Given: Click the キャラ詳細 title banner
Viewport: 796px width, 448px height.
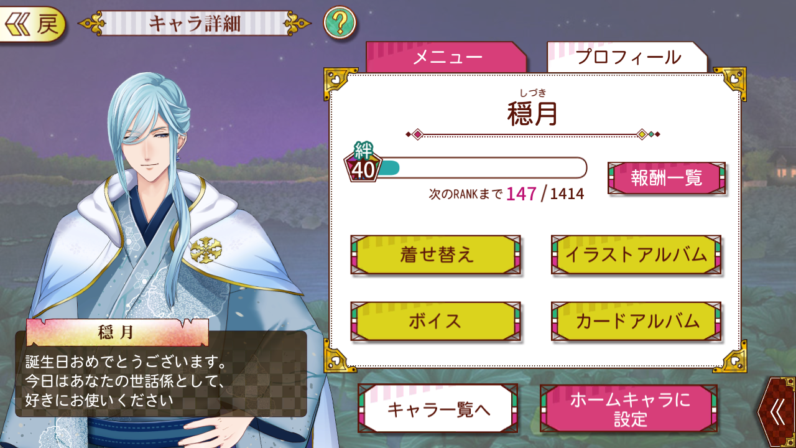Looking at the screenshot, I should [x=194, y=24].
